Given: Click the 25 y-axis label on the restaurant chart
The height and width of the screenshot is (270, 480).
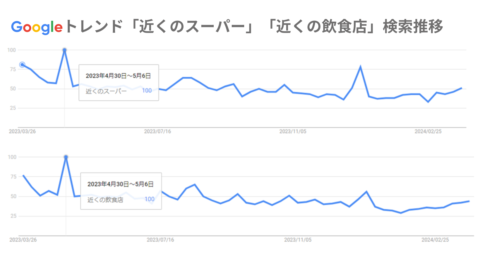Looking at the screenshot, I should pos(13,216).
